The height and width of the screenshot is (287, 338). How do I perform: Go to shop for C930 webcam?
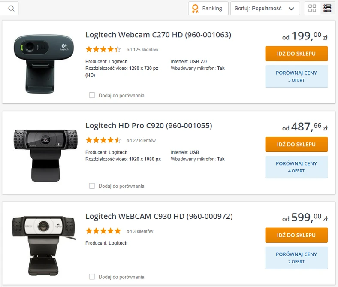[x=296, y=235]
